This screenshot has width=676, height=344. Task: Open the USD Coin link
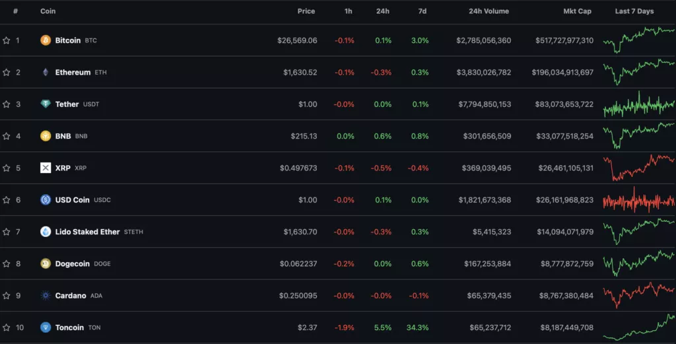pyautogui.click(x=73, y=199)
